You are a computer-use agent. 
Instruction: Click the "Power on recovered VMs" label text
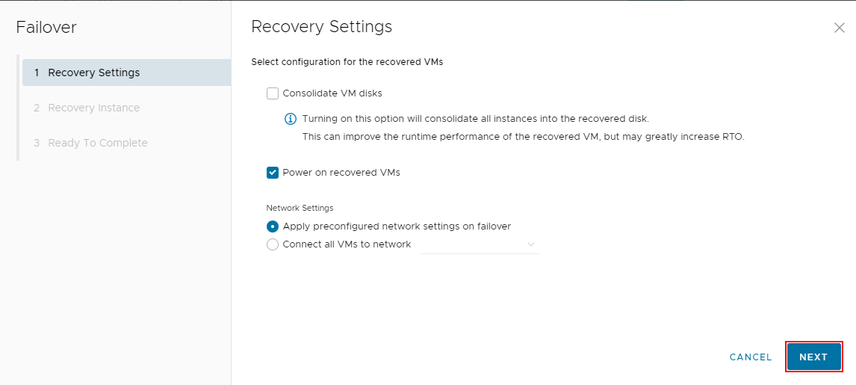[341, 173]
